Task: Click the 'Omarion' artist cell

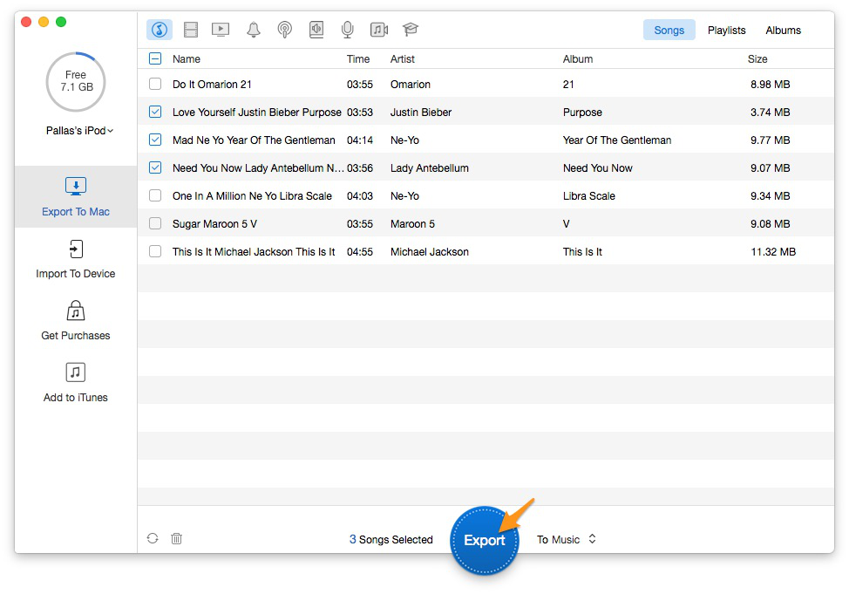Action: pos(411,84)
